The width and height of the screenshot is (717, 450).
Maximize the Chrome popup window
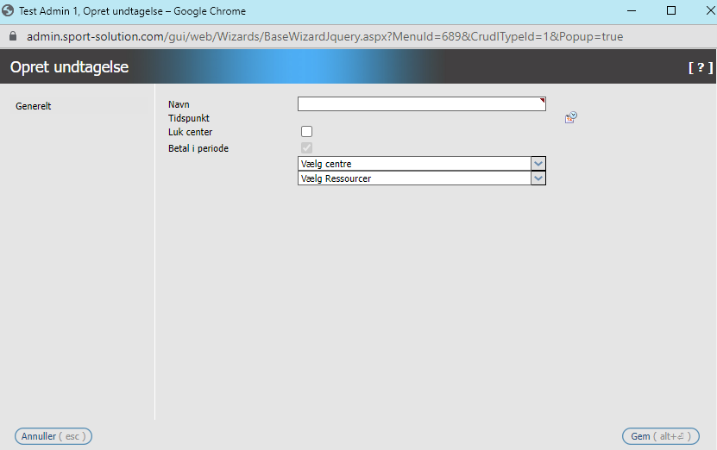(670, 11)
